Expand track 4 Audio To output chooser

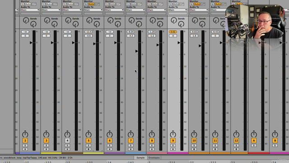pos(72,10)
